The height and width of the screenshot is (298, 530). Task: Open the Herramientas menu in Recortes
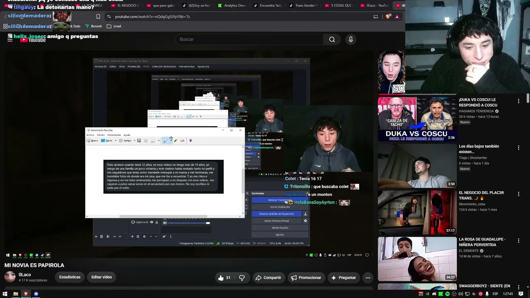coord(114,135)
